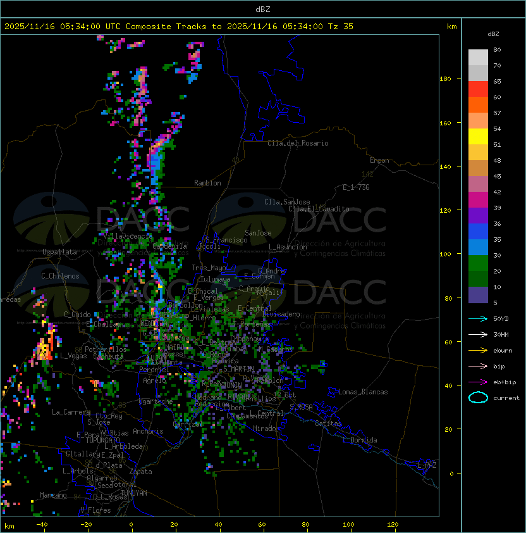526x533 pixels.
Task: Click the white 30HM arrow icon
Action: click(x=478, y=334)
